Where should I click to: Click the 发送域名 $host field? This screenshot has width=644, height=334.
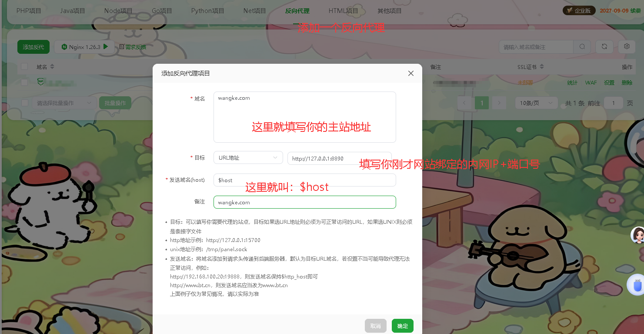tap(305, 180)
